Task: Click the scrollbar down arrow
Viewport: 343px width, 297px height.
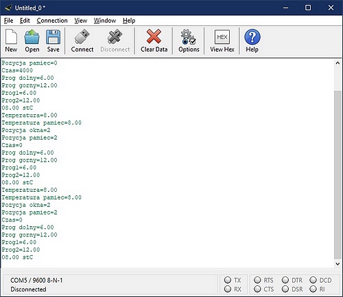Action: point(338,264)
